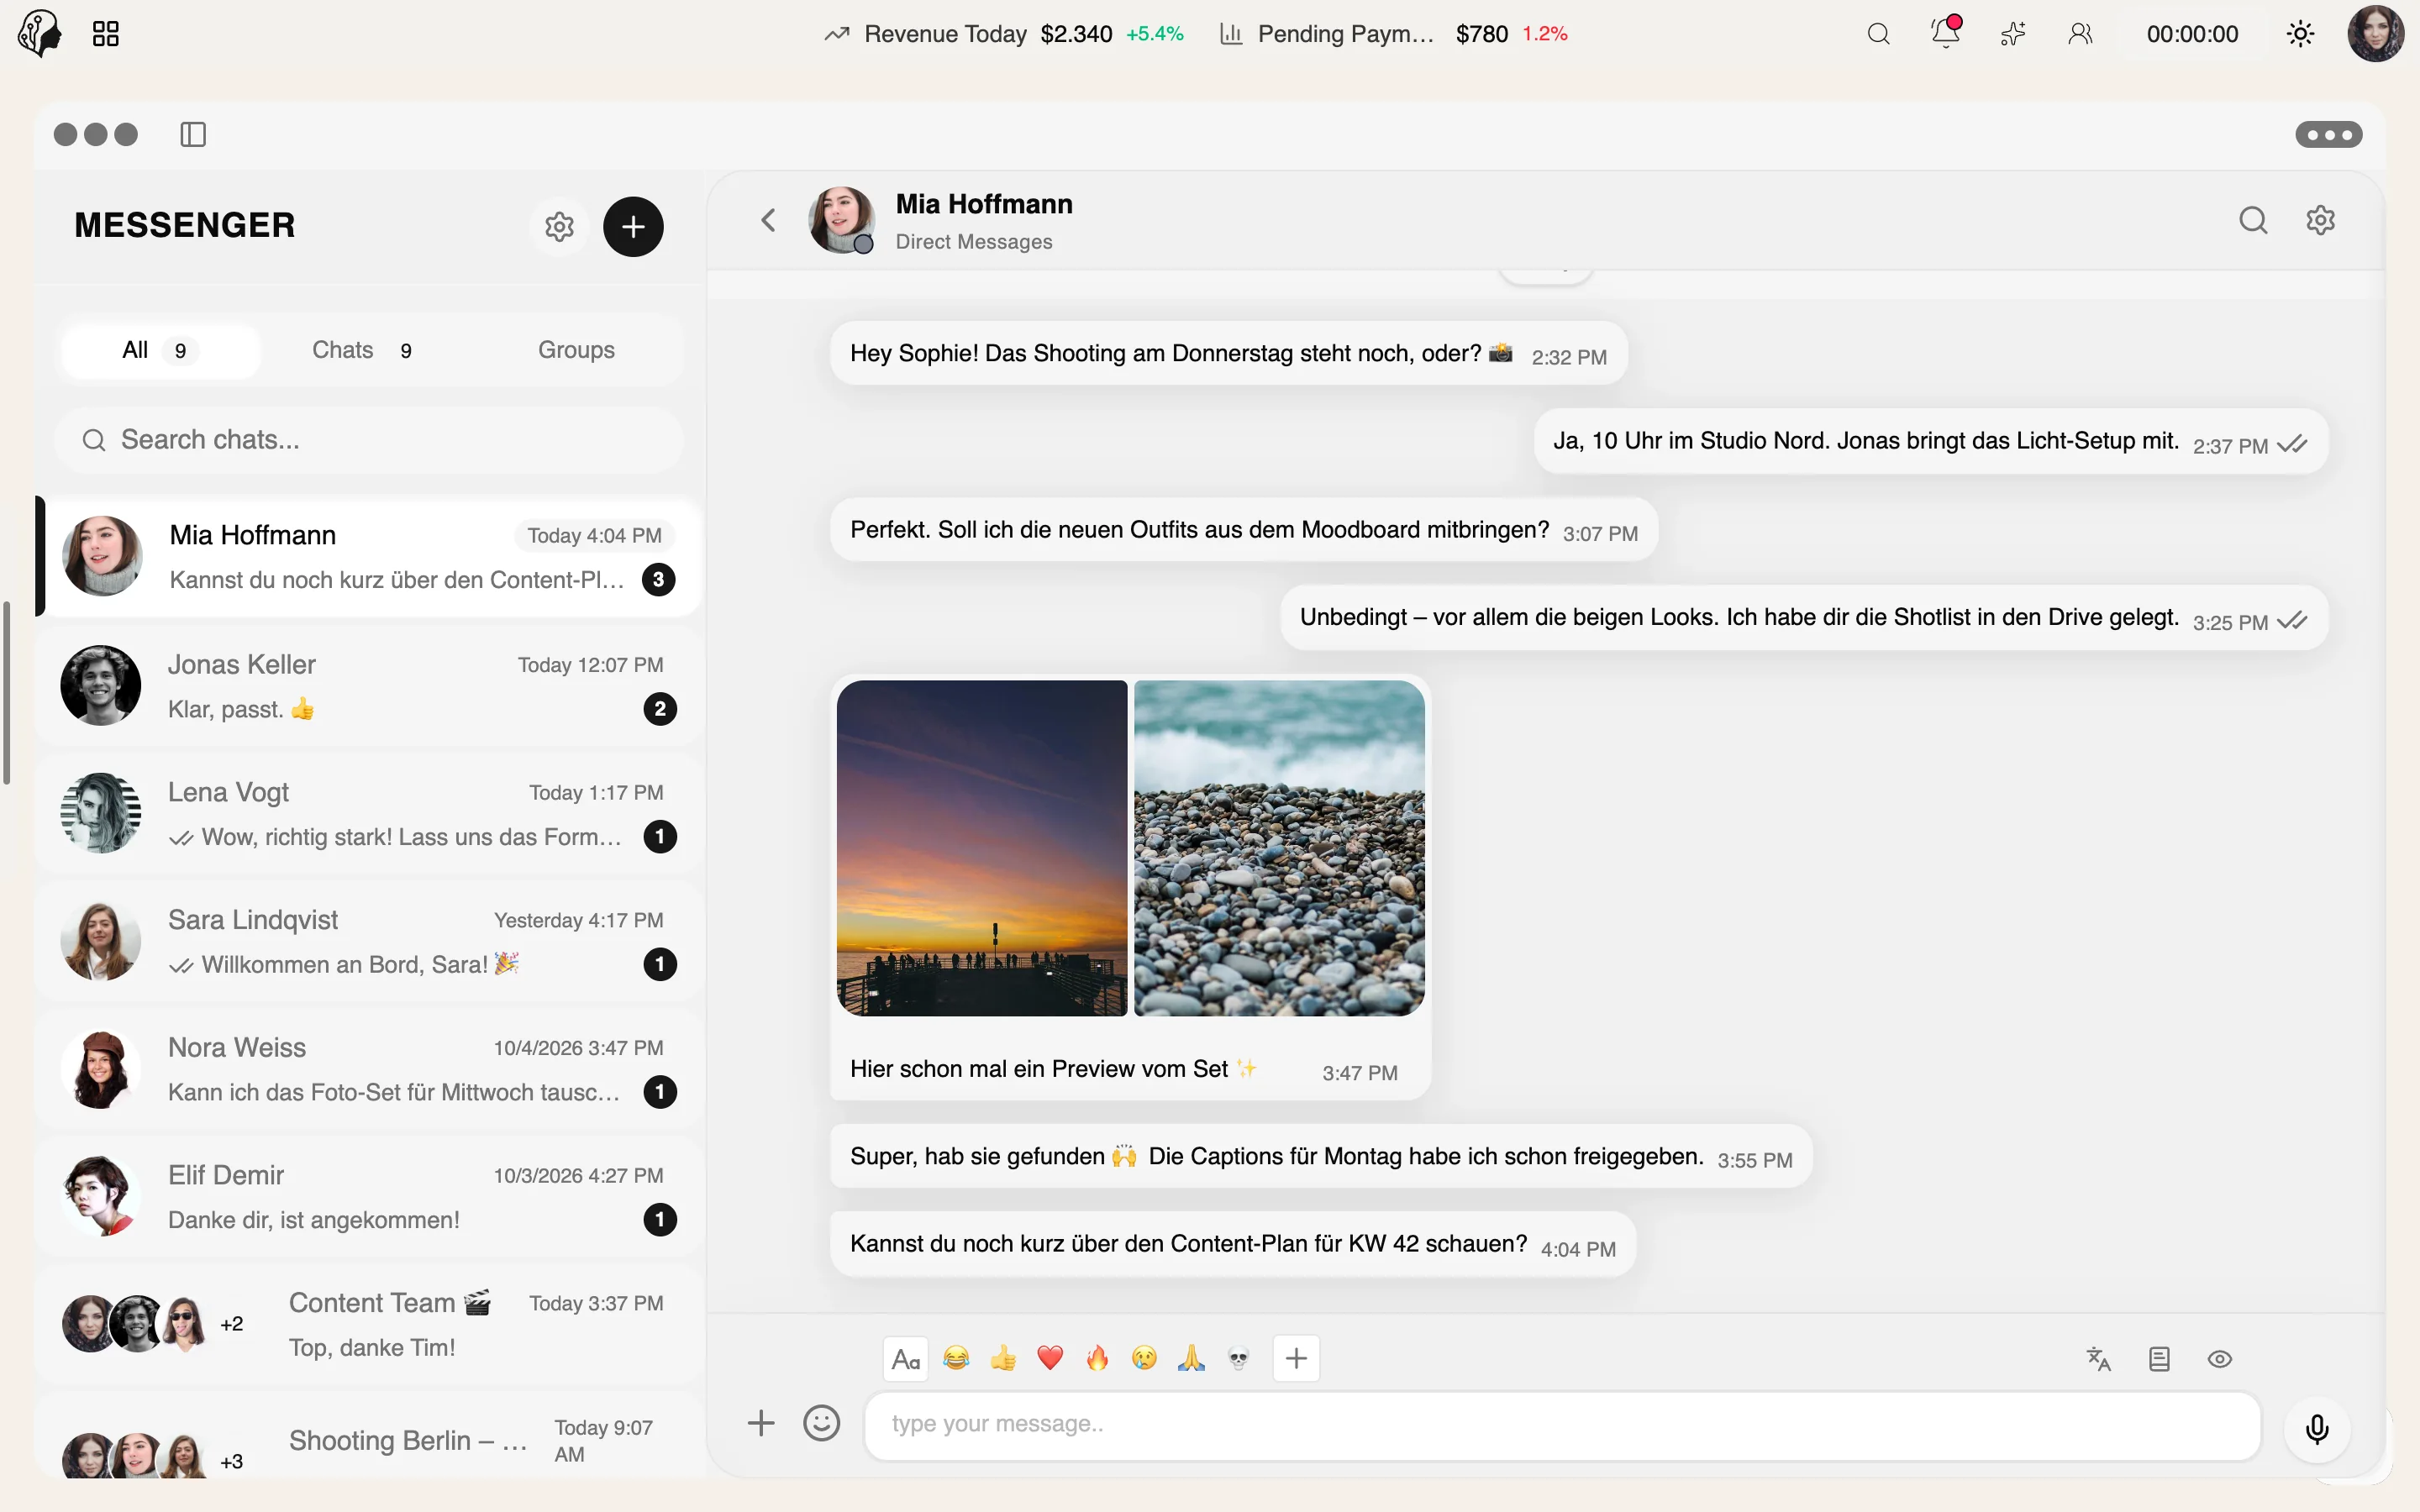This screenshot has height=1512, width=2420.
Task: Open the notifications bell
Action: 1945,32
